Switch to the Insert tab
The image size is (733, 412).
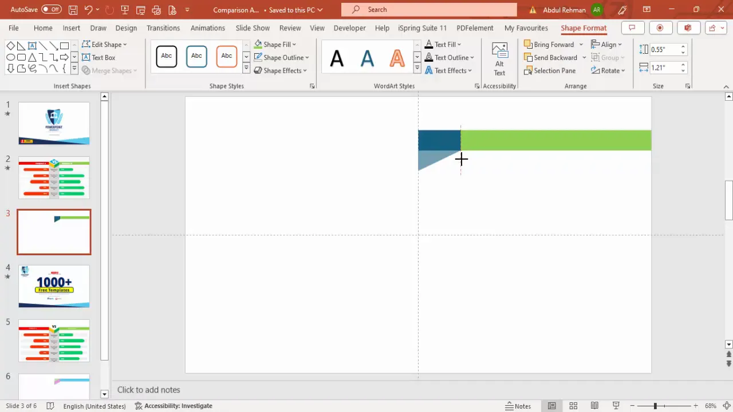[x=72, y=28]
